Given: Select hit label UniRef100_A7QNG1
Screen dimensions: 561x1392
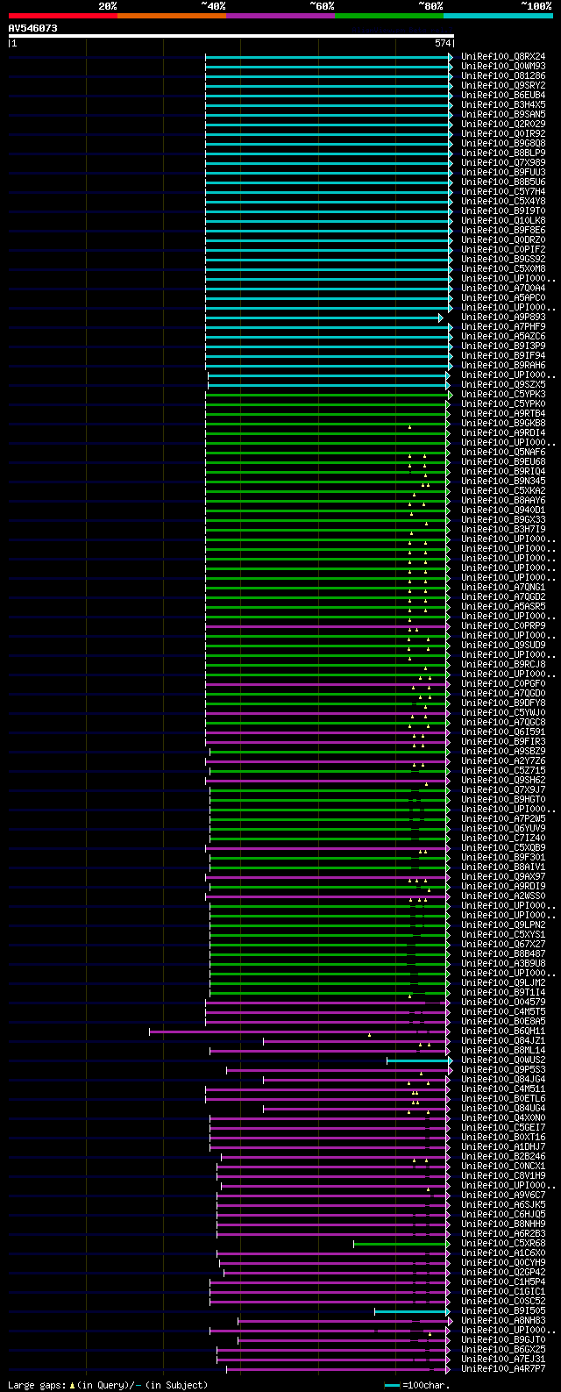Looking at the screenshot, I should (x=505, y=587).
